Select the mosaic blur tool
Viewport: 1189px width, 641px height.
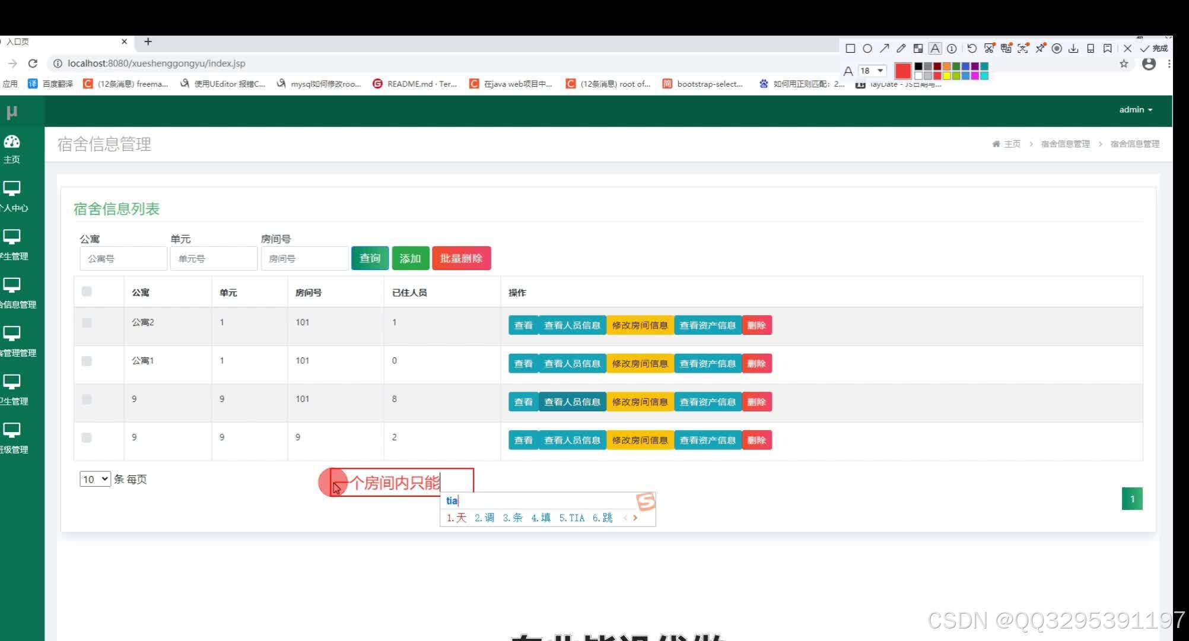(918, 49)
